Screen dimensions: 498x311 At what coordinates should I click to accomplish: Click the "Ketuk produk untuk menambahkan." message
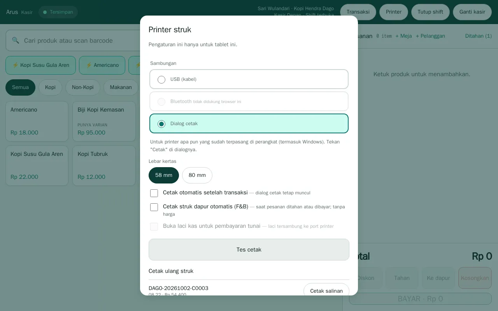(x=422, y=74)
